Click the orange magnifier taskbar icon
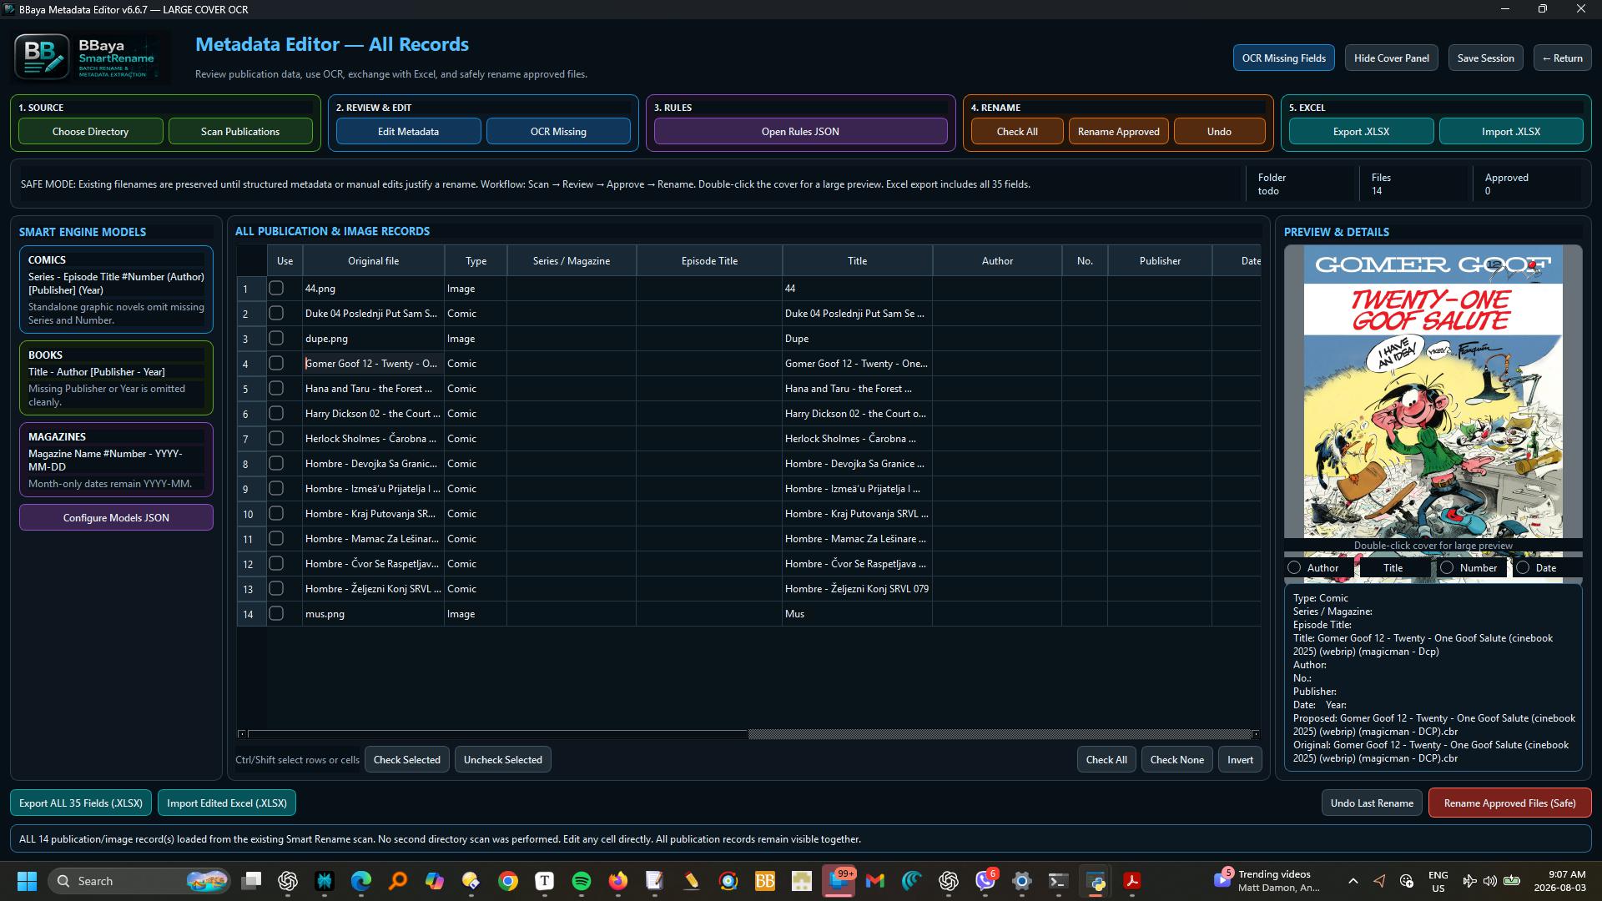The width and height of the screenshot is (1602, 901). tap(398, 881)
